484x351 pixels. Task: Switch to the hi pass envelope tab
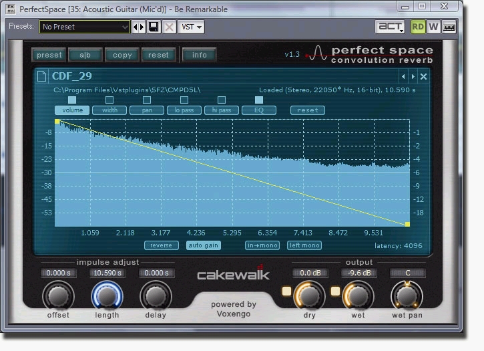pyautogui.click(x=222, y=110)
